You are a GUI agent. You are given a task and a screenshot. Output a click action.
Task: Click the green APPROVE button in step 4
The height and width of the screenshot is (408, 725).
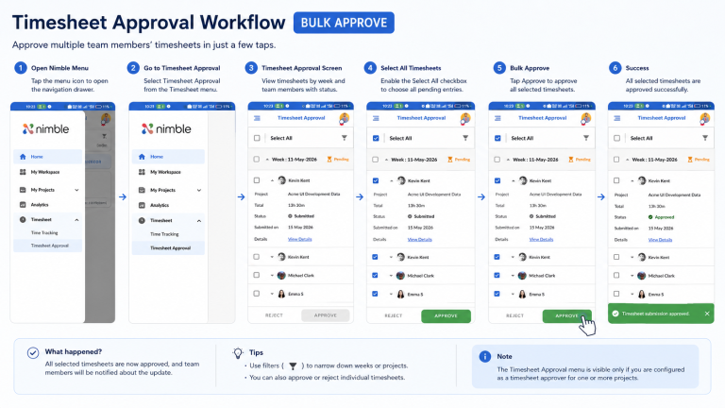point(446,316)
